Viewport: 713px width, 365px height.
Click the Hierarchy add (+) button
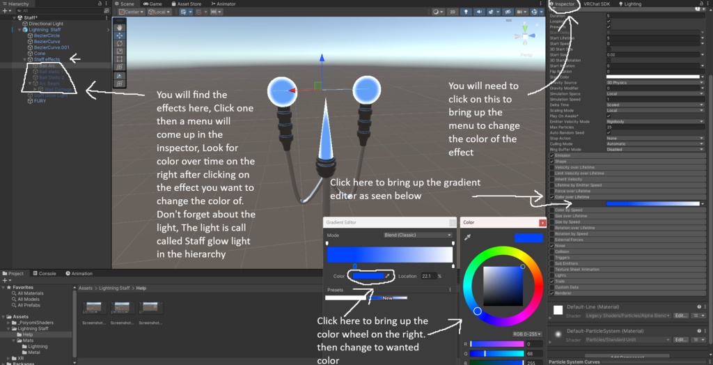tap(4, 10)
